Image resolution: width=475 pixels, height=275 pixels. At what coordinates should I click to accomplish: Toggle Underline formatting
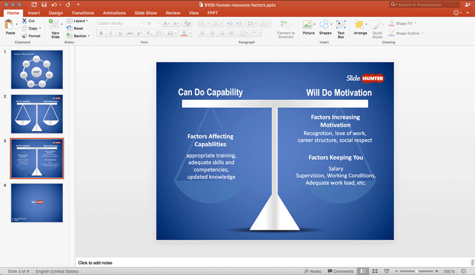click(120, 33)
